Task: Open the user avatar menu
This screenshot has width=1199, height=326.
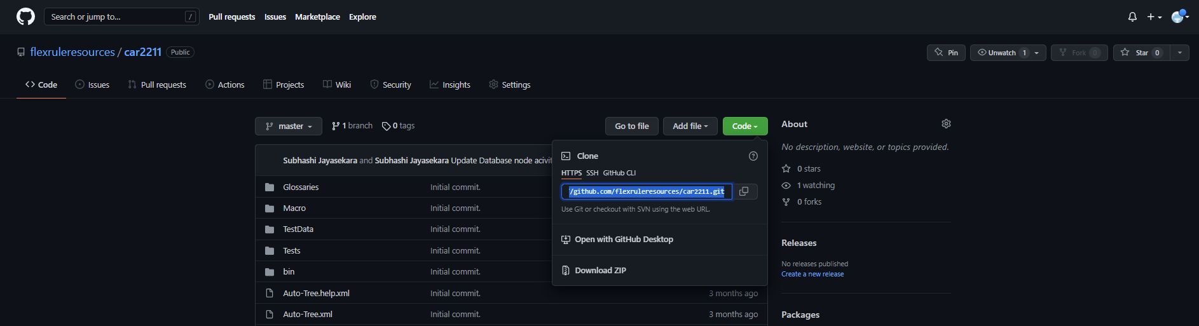Action: click(1180, 17)
